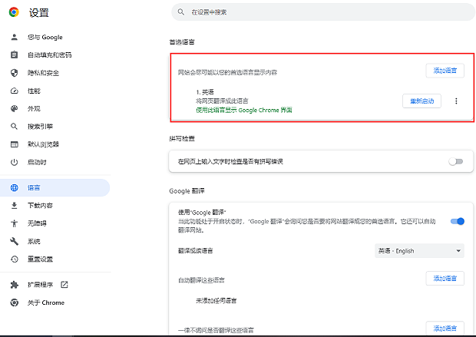Open 下载内容 via its download arrow icon
The width and height of the screenshot is (476, 337).
pyautogui.click(x=14, y=206)
